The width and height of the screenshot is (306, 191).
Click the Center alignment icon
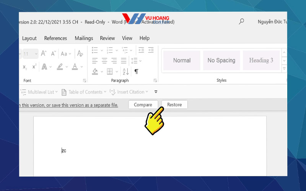coord(104,61)
